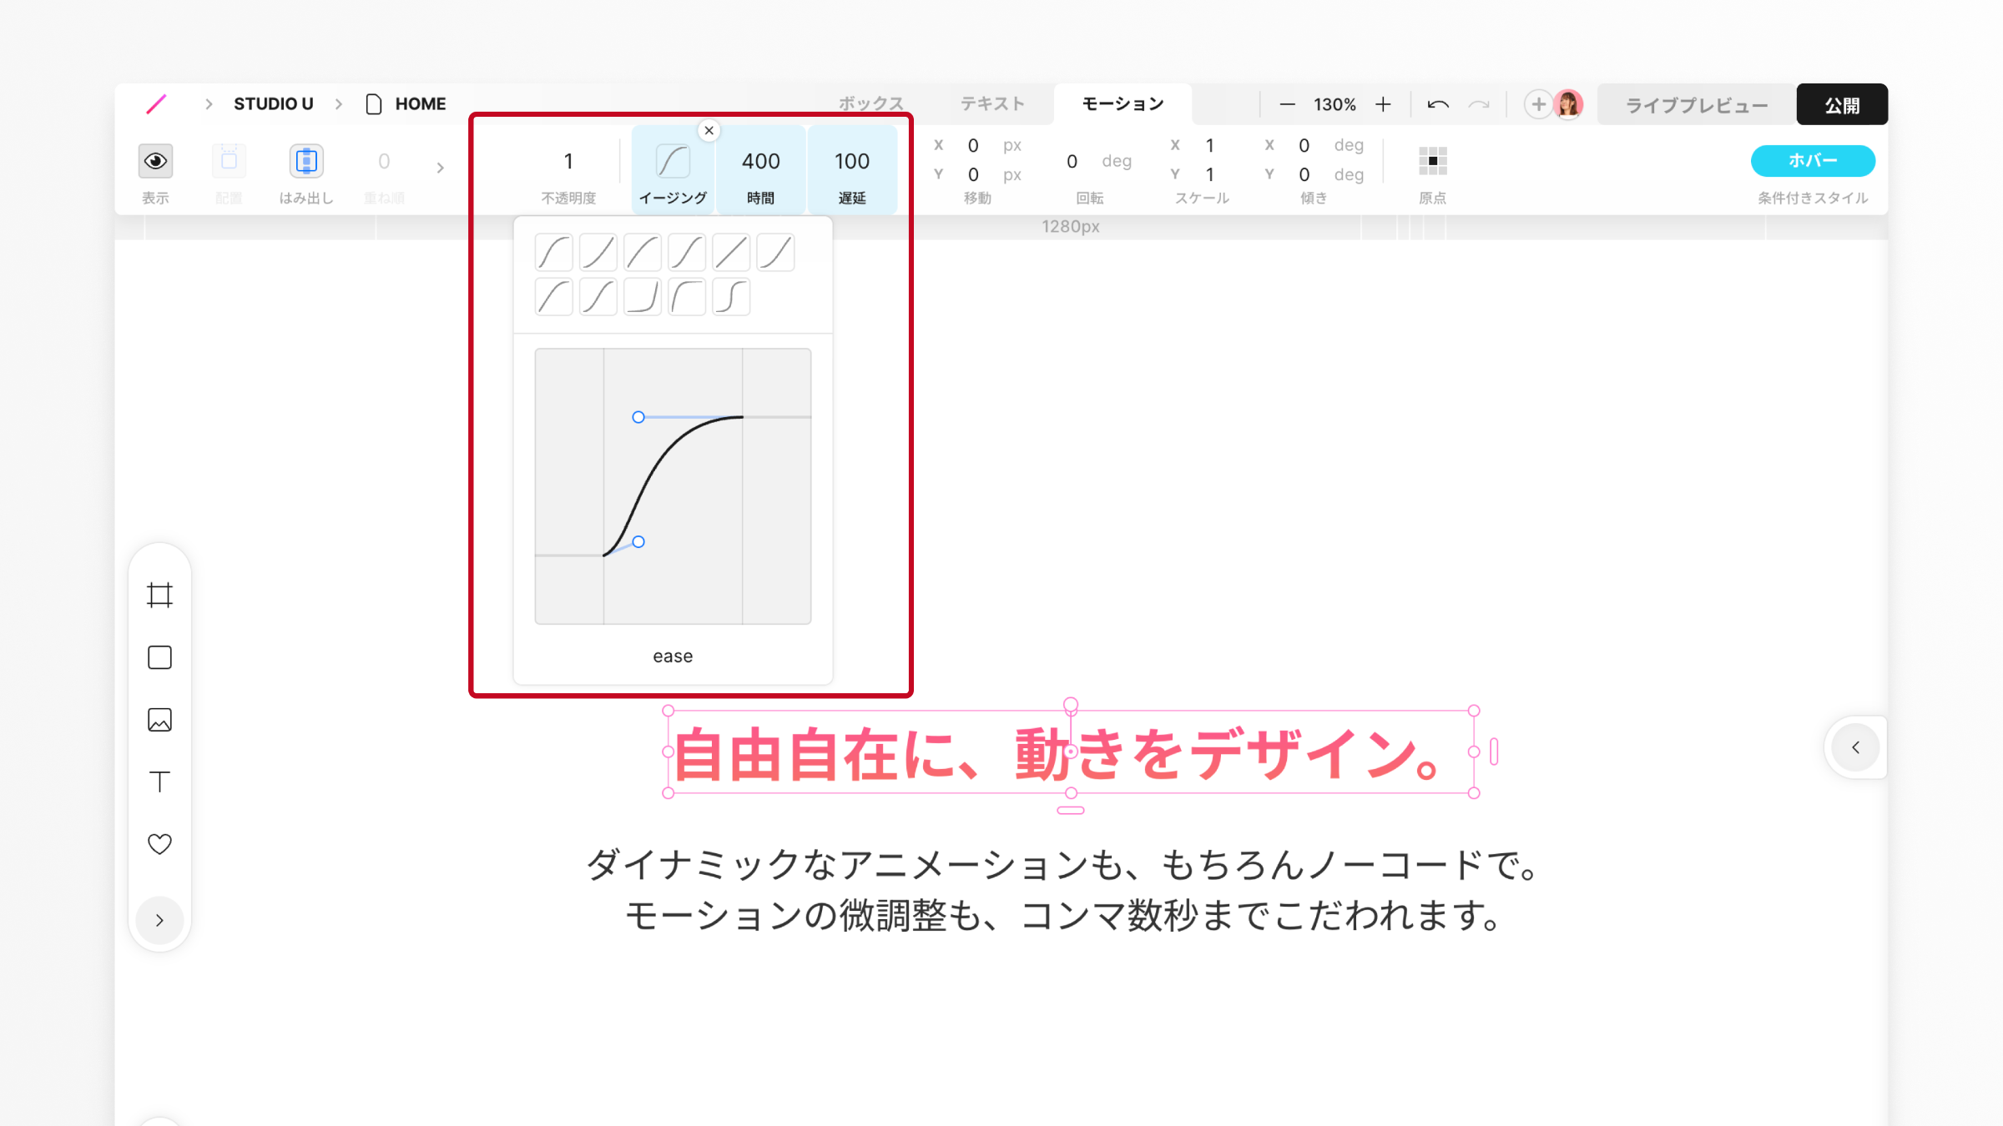Screen dimensions: 2003x1126
Task: Select the late sharp-rise easing preset
Action: (643, 297)
